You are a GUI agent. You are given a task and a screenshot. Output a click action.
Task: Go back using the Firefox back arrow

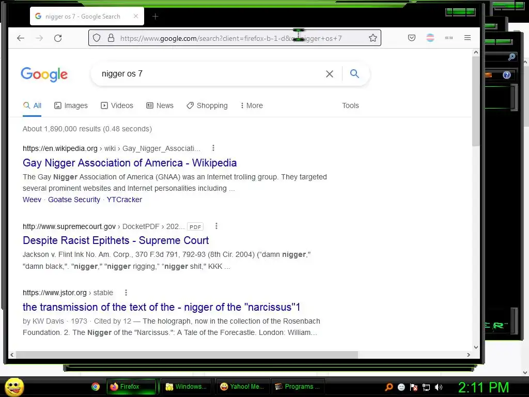[x=21, y=38]
